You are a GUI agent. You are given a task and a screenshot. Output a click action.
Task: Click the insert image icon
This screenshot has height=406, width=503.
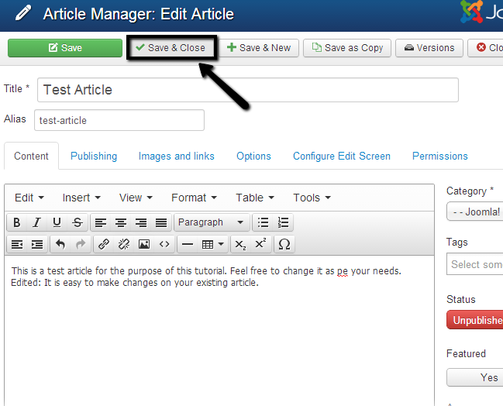point(143,244)
